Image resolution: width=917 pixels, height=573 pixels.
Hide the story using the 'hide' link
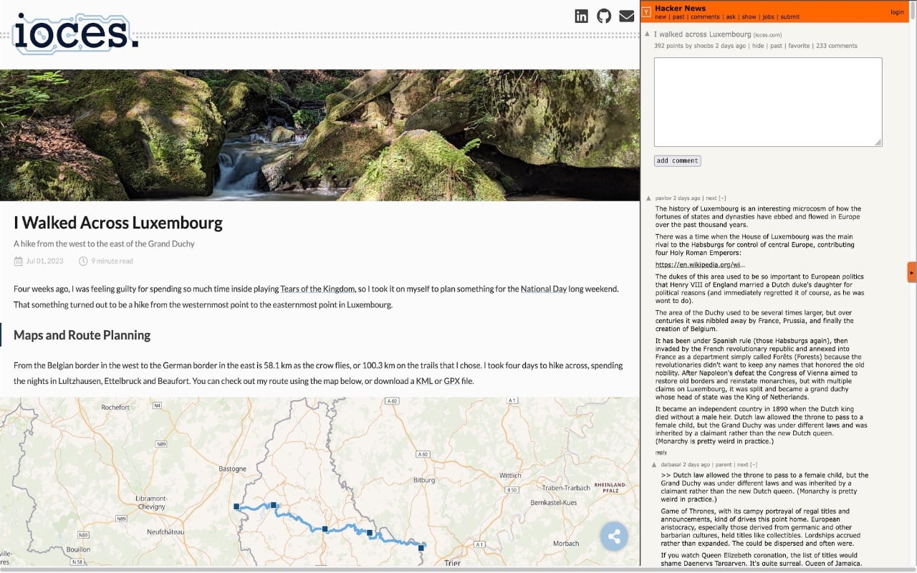pos(758,46)
